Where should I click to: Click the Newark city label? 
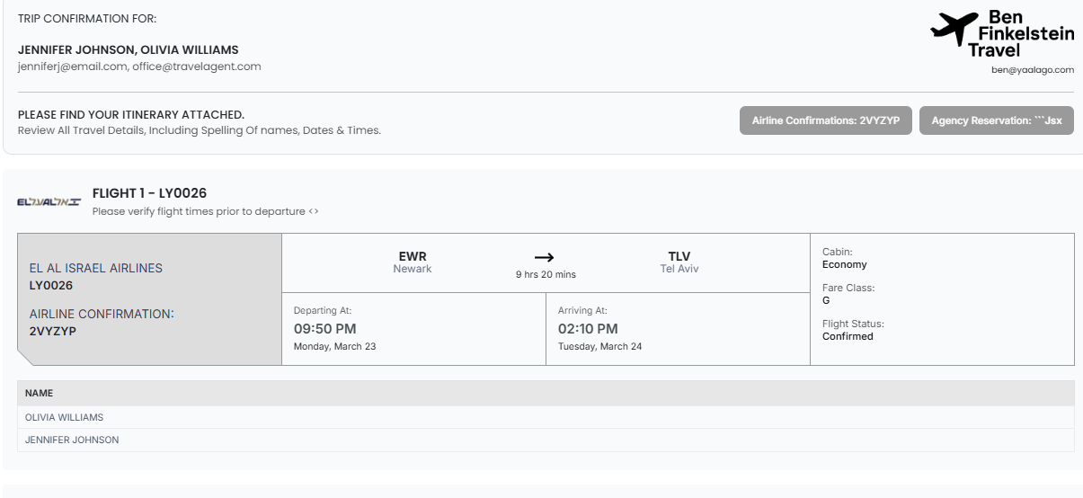[x=413, y=269]
